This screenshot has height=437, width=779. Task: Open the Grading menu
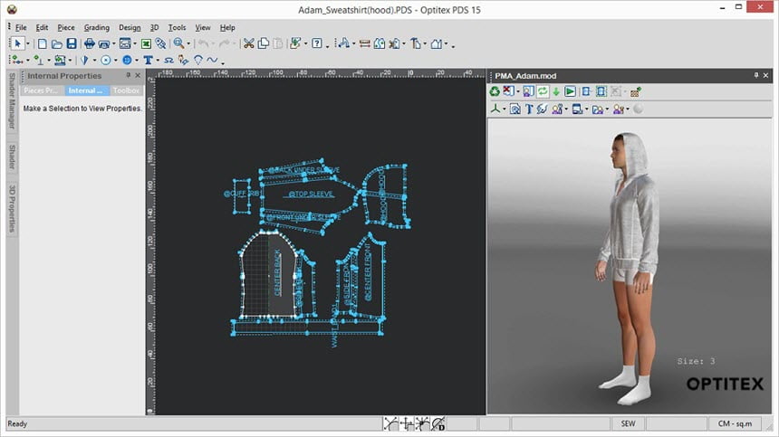pyautogui.click(x=96, y=27)
